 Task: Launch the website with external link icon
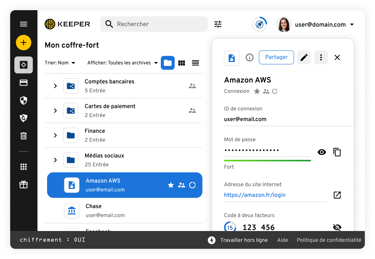point(337,195)
